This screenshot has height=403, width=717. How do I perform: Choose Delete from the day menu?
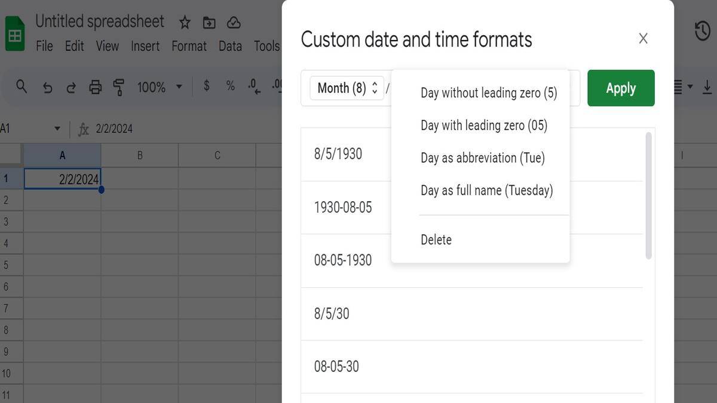[x=436, y=239]
